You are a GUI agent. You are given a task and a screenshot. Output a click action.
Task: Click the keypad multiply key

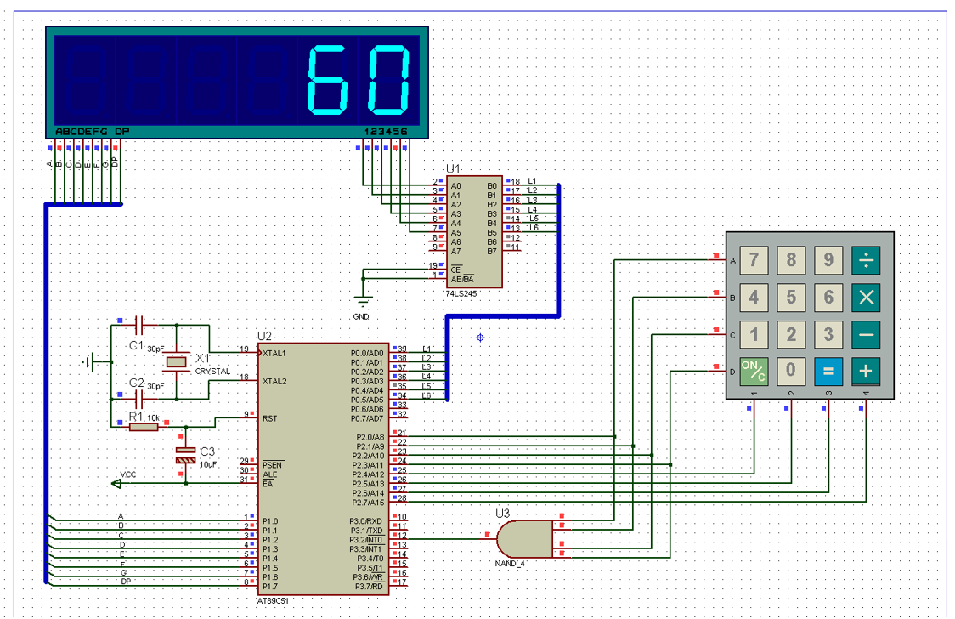(x=866, y=298)
